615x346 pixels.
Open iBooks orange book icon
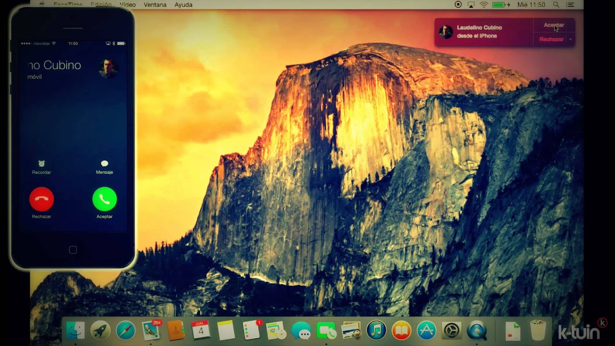(401, 330)
